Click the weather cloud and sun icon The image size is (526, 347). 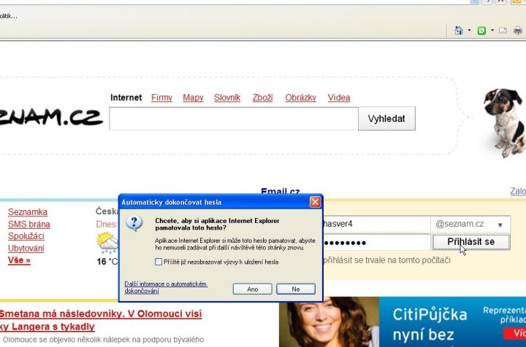[107, 242]
